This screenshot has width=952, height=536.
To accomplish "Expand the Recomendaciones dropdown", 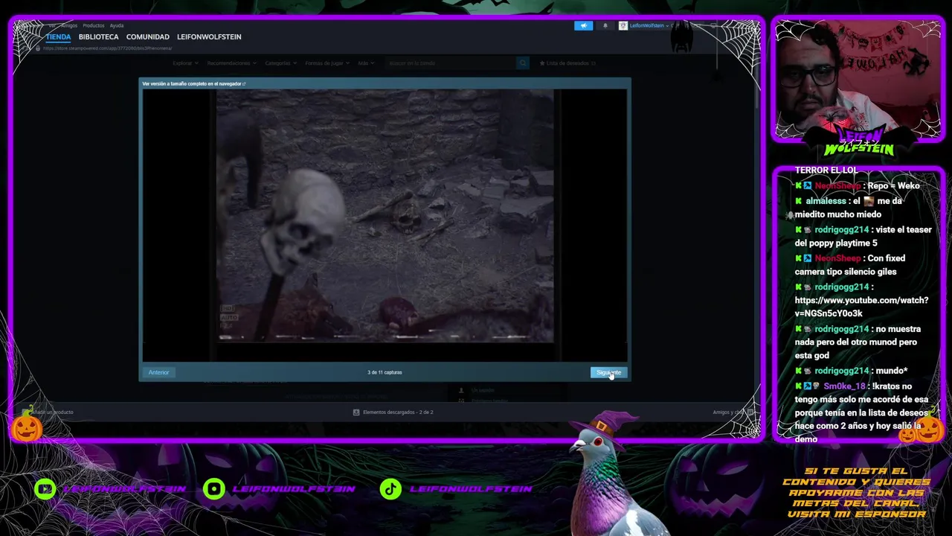I will pos(232,63).
